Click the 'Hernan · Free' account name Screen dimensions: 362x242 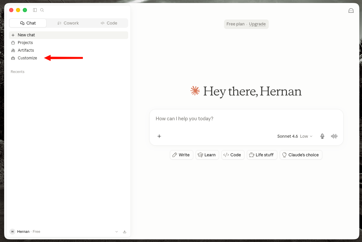(29, 232)
